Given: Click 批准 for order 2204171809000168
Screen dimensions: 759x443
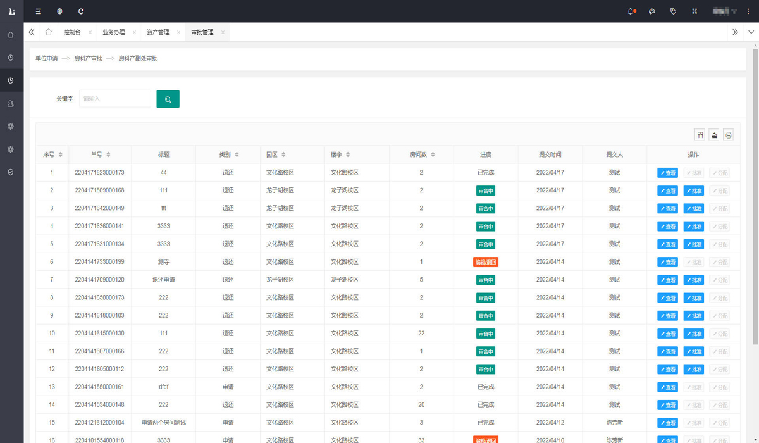Looking at the screenshot, I should (693, 190).
